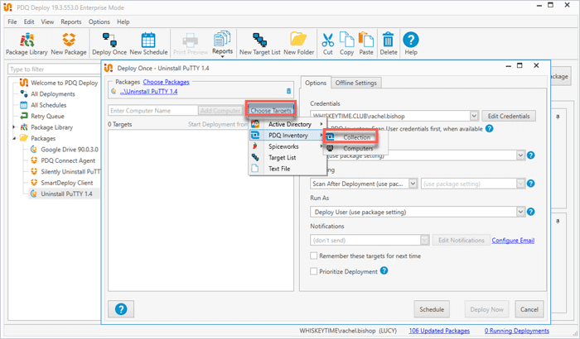Click the Print Preview toolbar icon
This screenshot has width=580, height=339.
coord(190,44)
